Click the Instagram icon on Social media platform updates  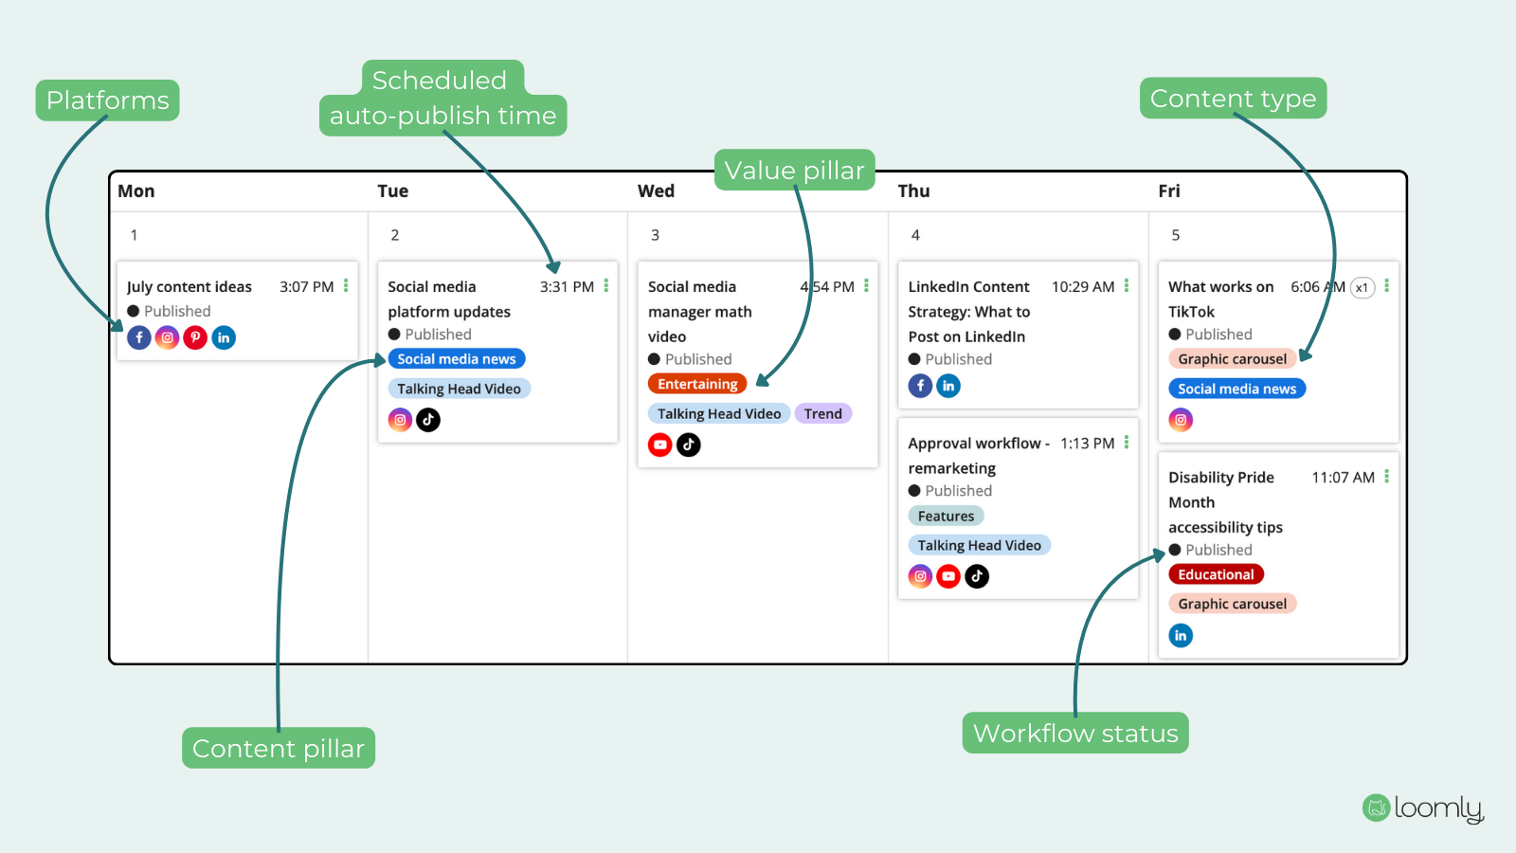(399, 419)
